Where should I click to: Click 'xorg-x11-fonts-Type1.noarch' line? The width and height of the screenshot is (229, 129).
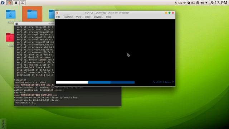click(35, 57)
